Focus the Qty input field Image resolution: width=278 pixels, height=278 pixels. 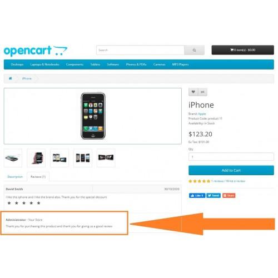click(x=231, y=157)
